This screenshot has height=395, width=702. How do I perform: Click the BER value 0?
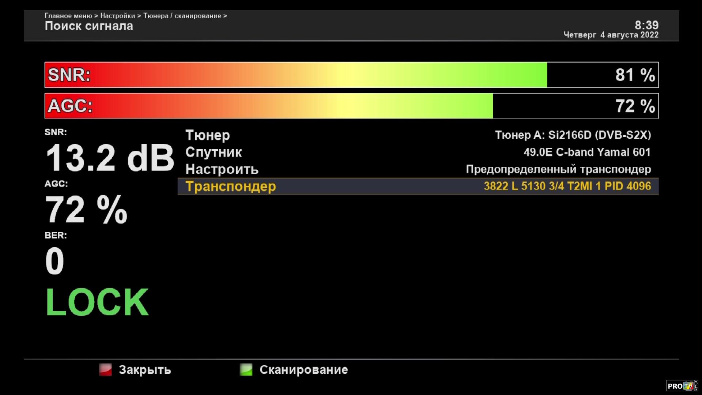[54, 261]
